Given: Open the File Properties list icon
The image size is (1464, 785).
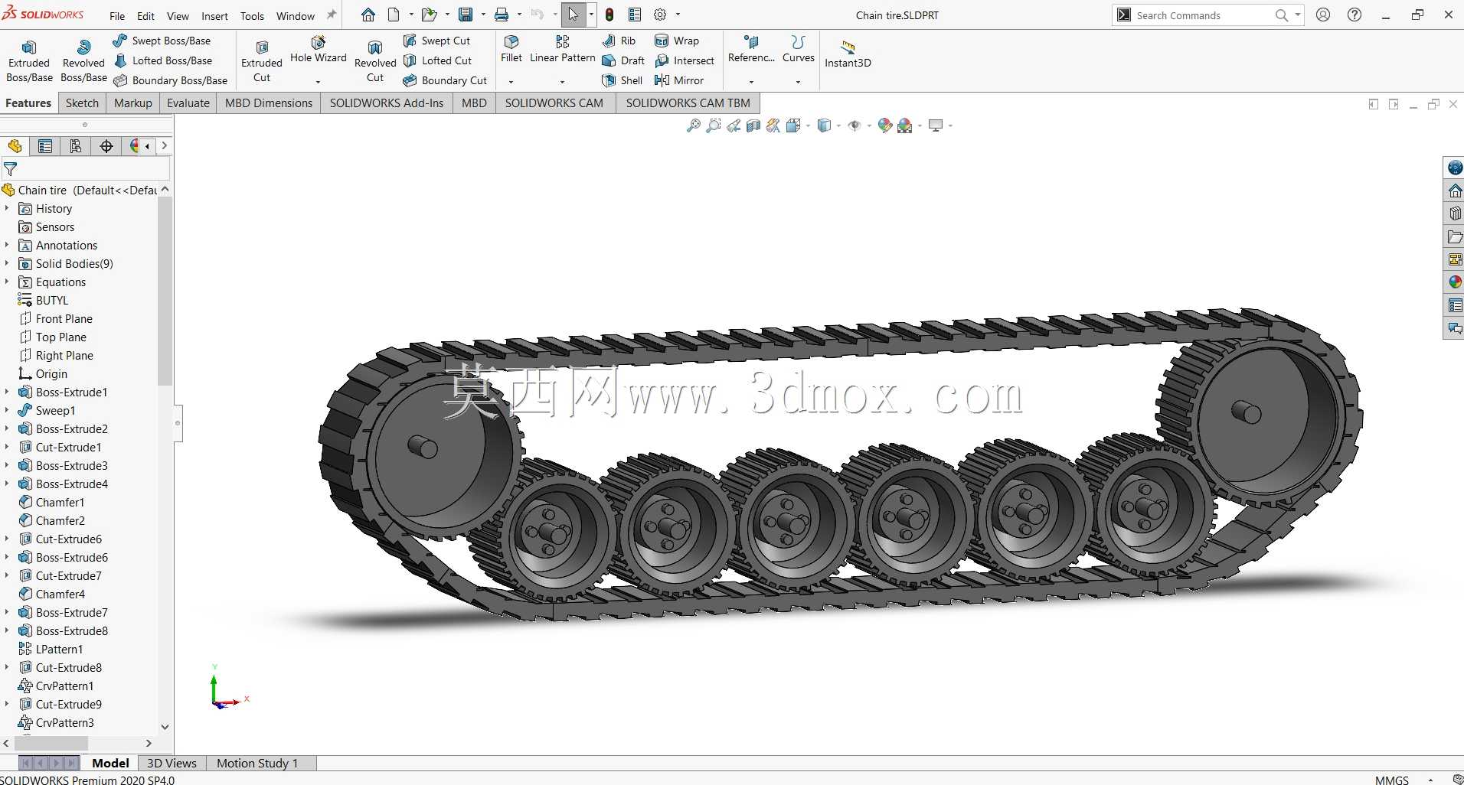Looking at the screenshot, I should click(635, 15).
